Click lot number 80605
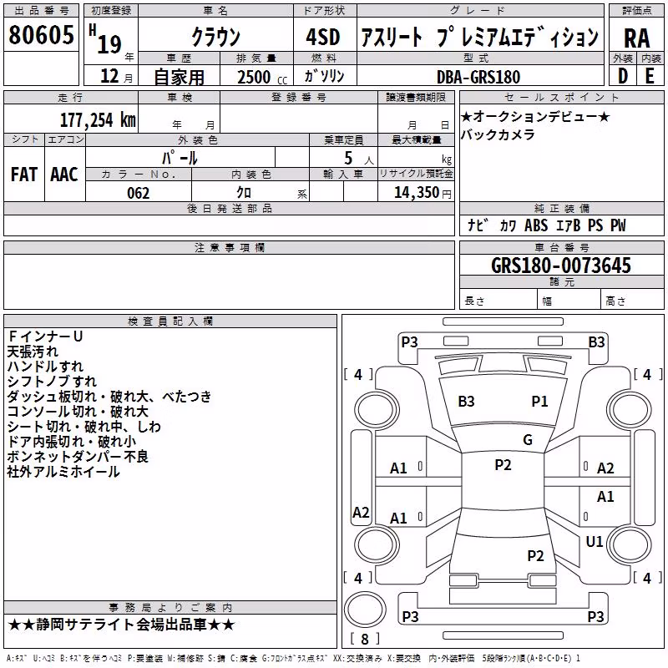 pyautogui.click(x=41, y=34)
